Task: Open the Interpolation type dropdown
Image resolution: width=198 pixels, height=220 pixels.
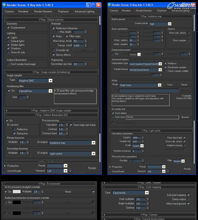Action: [x=145, y=64]
